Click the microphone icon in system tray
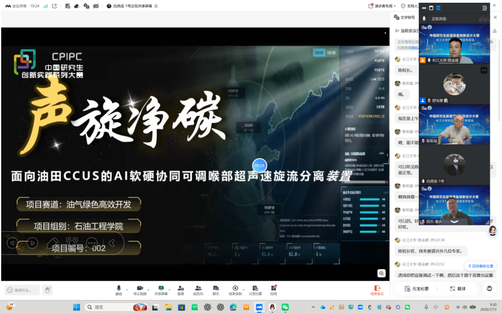The width and height of the screenshot is (502, 314). [x=426, y=307]
